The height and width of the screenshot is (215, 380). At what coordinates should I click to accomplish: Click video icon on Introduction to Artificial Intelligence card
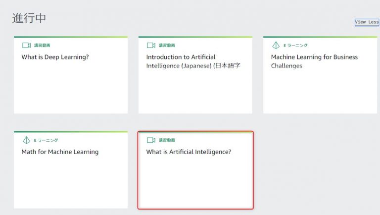[151, 46]
